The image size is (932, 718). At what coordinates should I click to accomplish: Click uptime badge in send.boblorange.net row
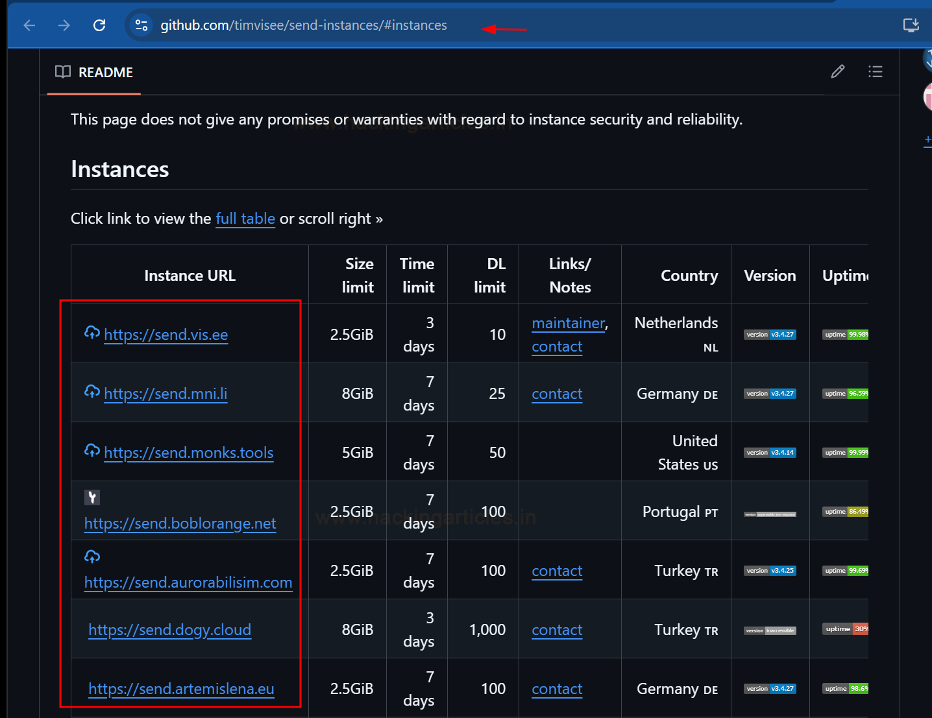pyautogui.click(x=845, y=512)
